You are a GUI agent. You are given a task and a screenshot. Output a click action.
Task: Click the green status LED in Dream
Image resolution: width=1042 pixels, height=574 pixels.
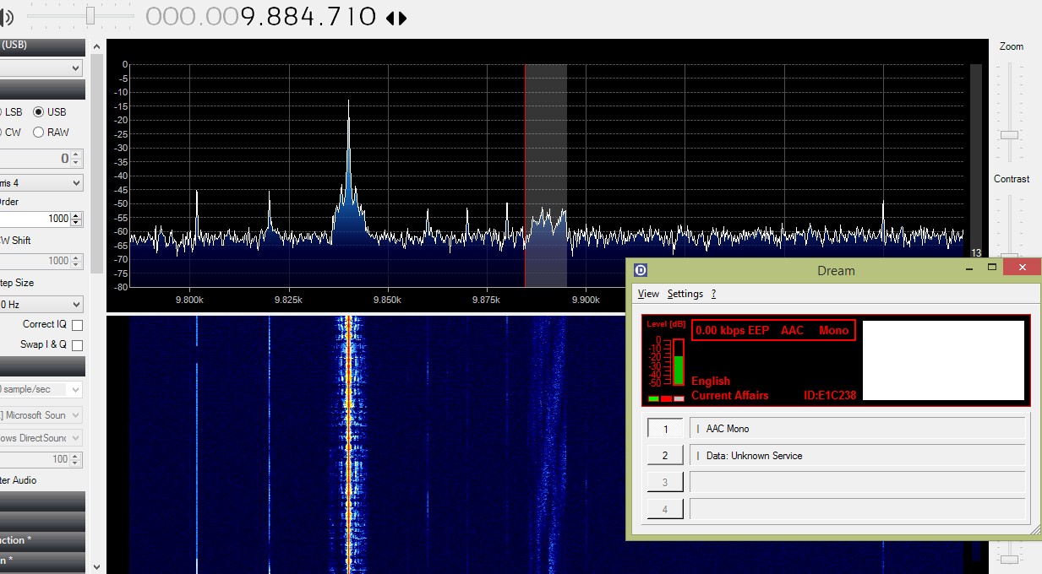[653, 398]
